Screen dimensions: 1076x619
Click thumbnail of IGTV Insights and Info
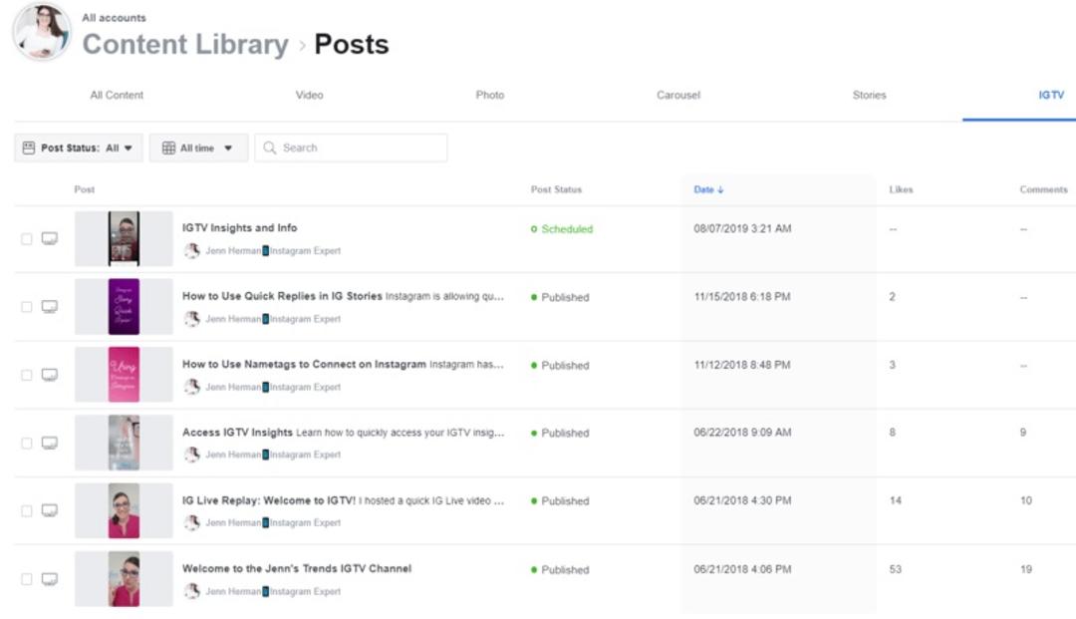tap(124, 239)
